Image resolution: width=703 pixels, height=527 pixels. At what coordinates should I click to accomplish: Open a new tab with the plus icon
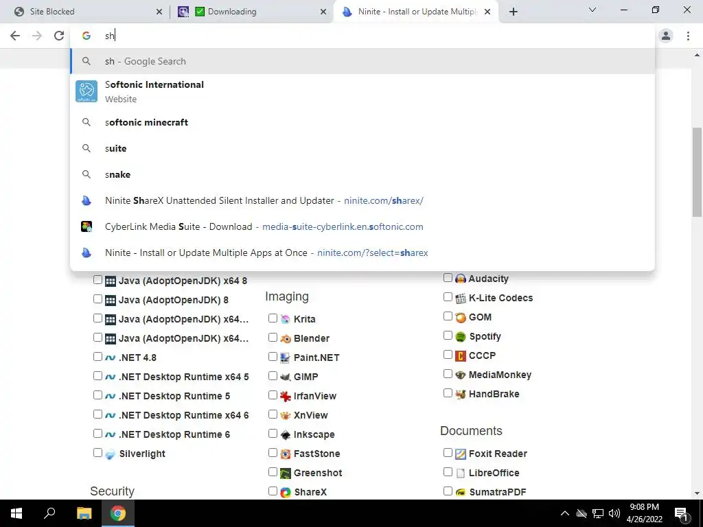pos(514,12)
